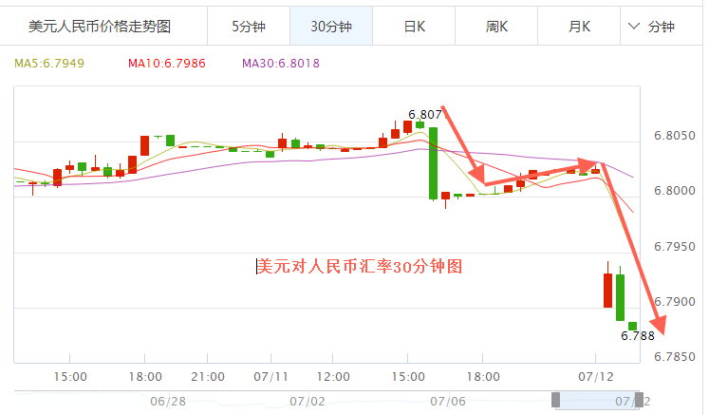Click the MA10:6.7986 indicator label

click(x=167, y=64)
